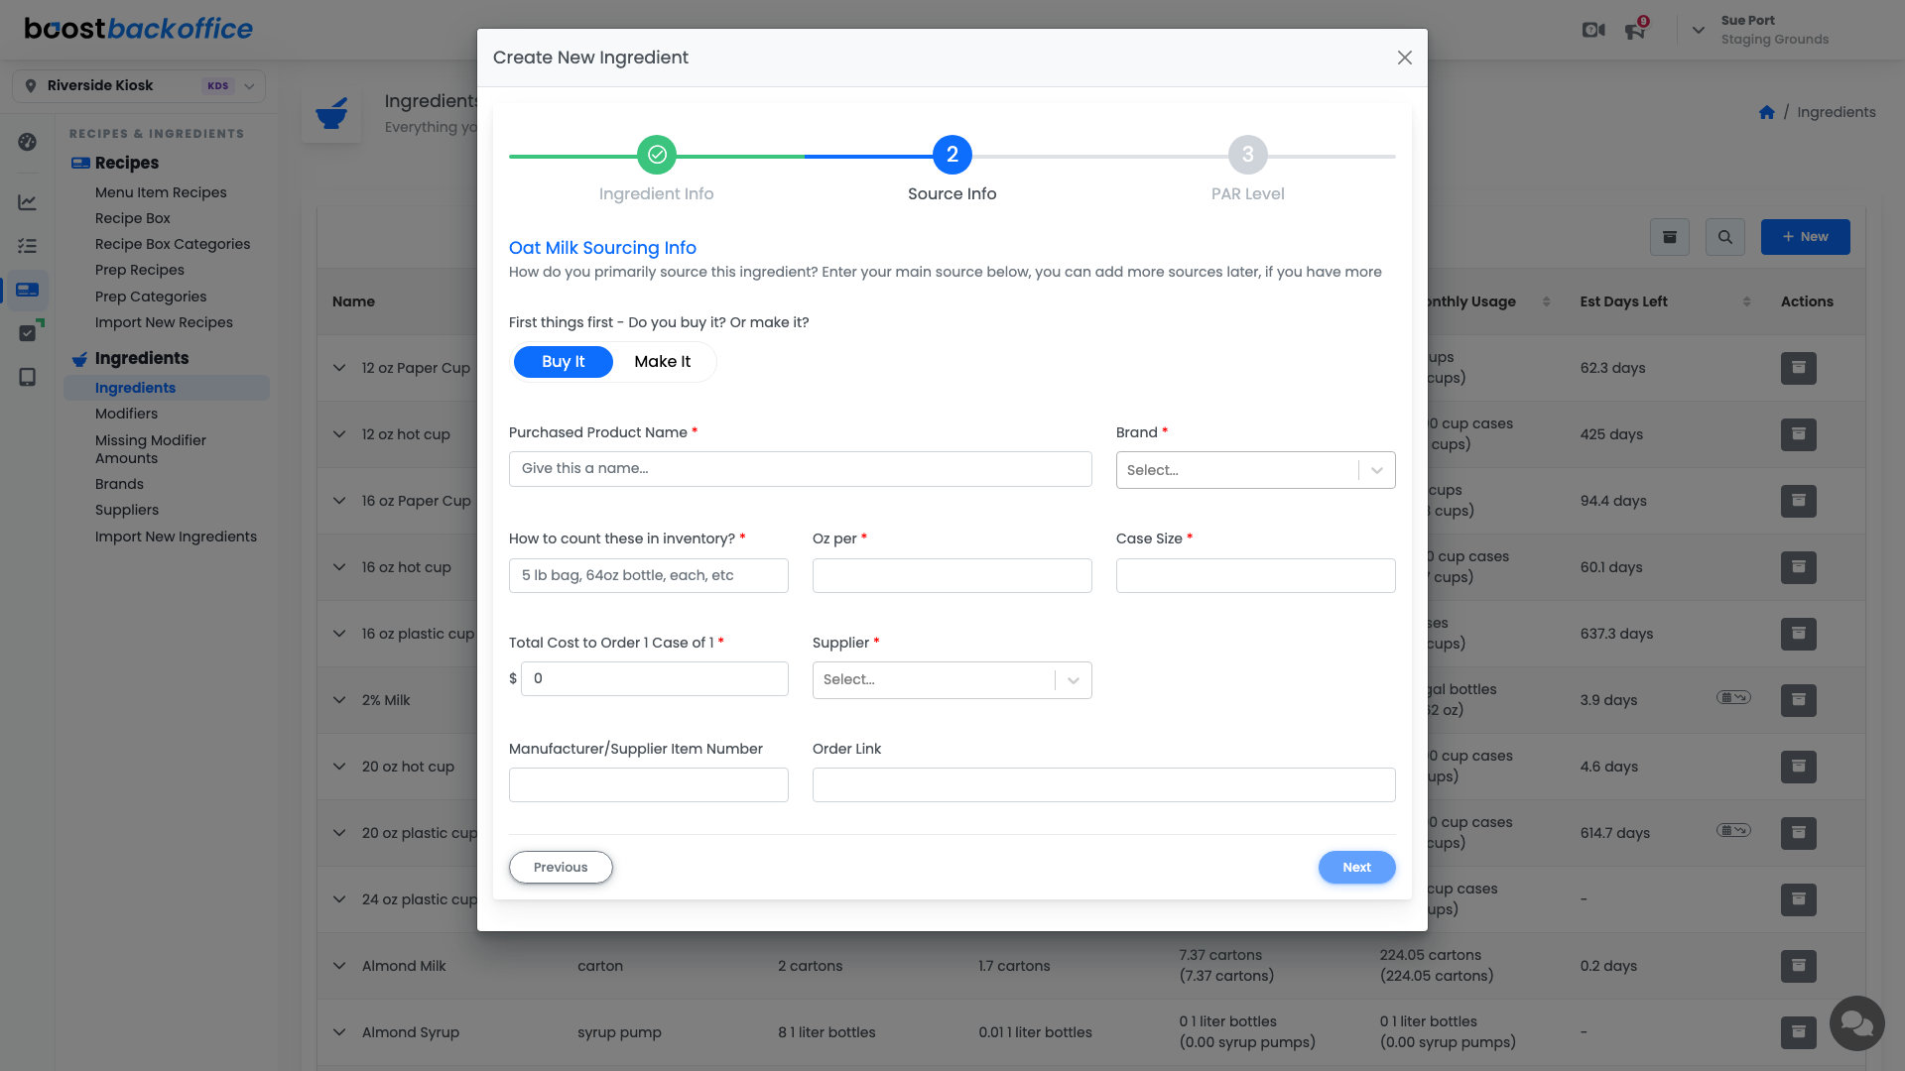The image size is (1905, 1071).
Task: Archive the 12 oz Paper Cup ingredient
Action: tap(1799, 369)
